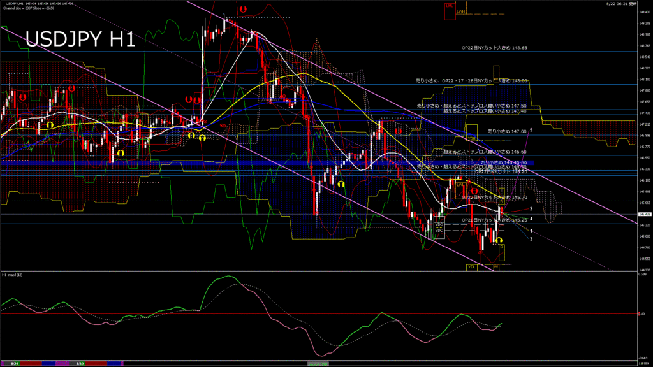Click the green macd tag at bottom center
Screen dimensions: 653x367
(318, 364)
